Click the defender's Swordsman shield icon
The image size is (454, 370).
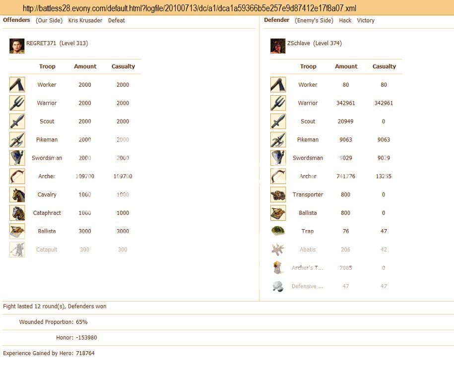tap(278, 158)
